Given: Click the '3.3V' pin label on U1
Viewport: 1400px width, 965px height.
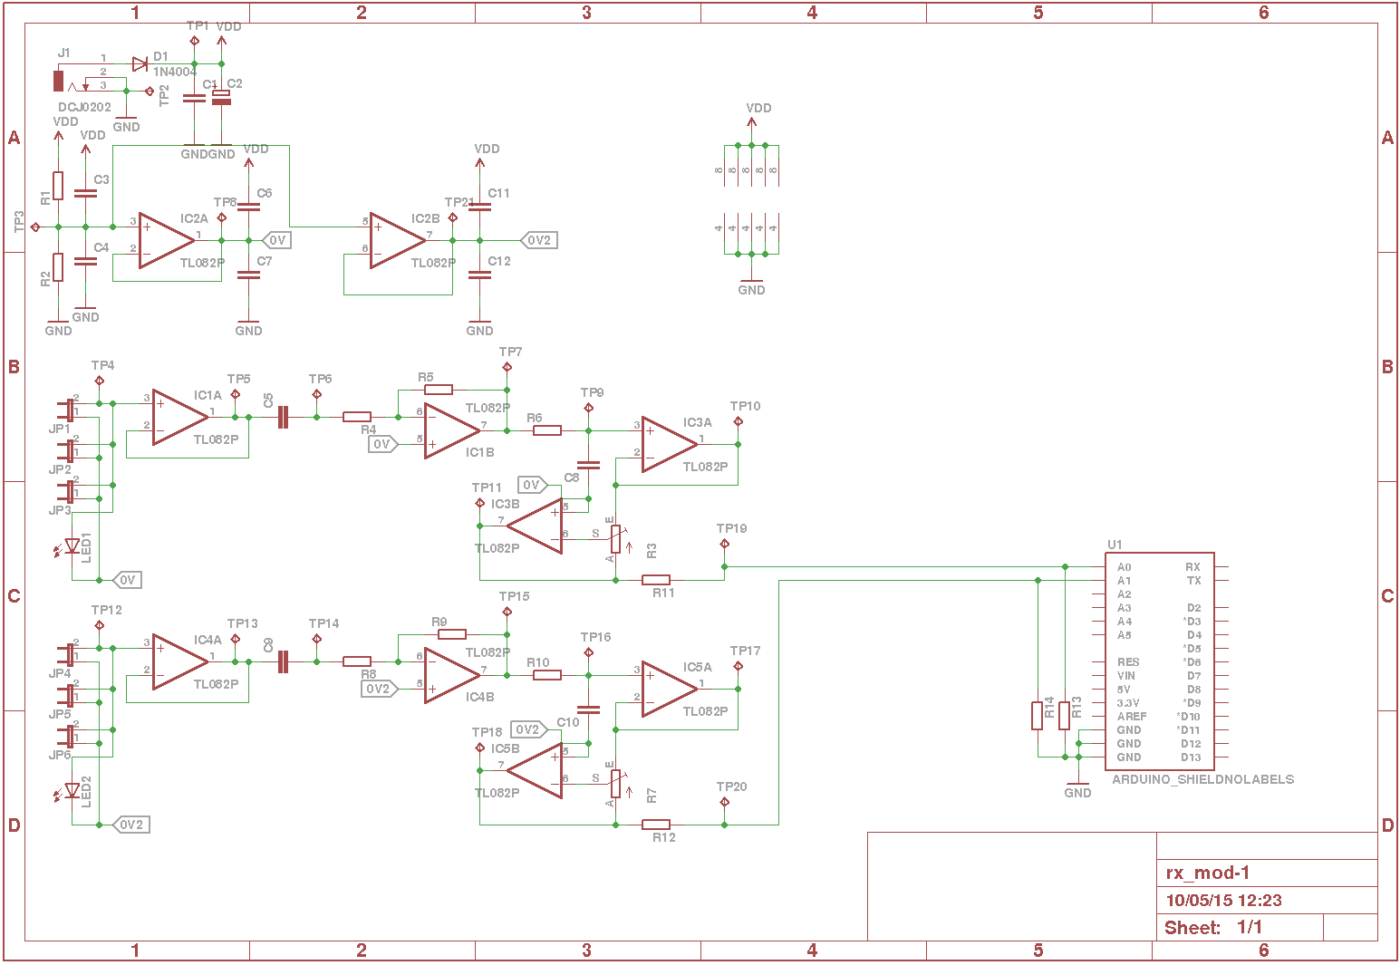Looking at the screenshot, I should click(1128, 703).
